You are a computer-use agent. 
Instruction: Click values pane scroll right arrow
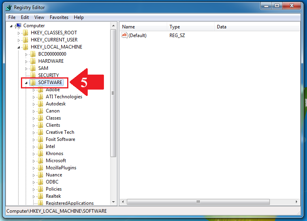[x=296, y=202]
